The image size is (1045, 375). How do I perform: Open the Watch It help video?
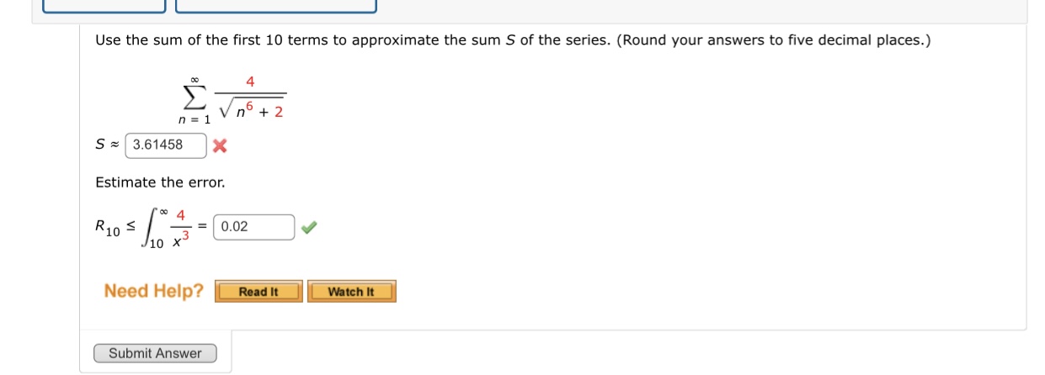[351, 292]
